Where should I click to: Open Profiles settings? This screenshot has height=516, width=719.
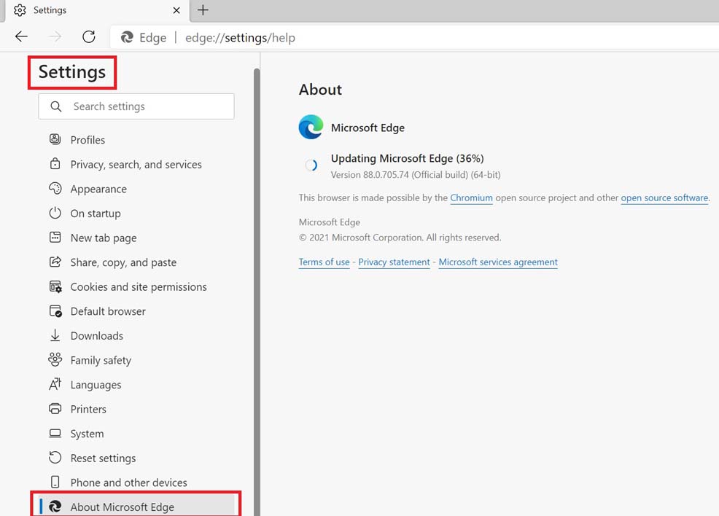tap(88, 139)
